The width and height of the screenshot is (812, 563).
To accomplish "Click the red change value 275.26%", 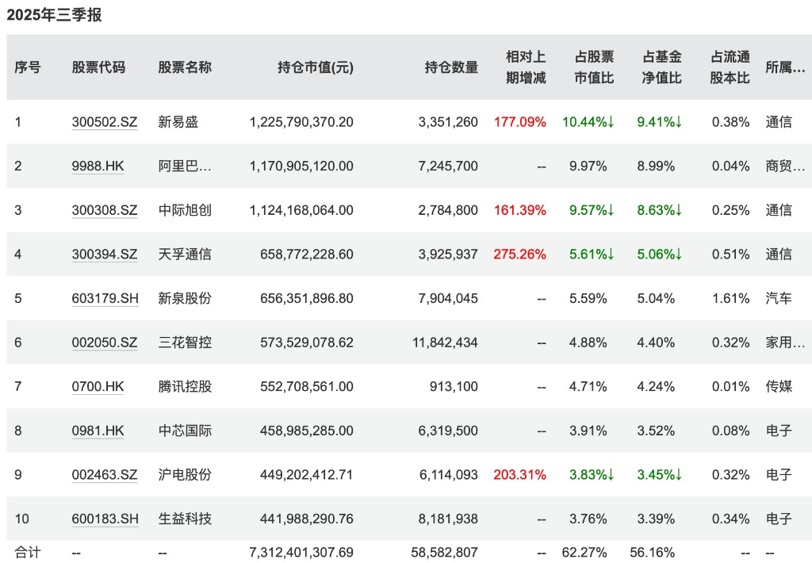I will 520,255.
